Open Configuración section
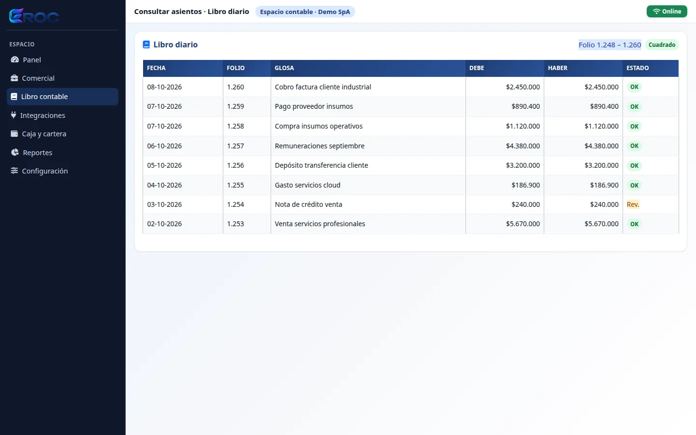696x435 pixels. pyautogui.click(x=62, y=171)
